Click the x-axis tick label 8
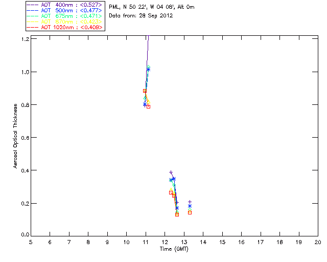This screenshot has height=262, width=327. tap(88, 242)
